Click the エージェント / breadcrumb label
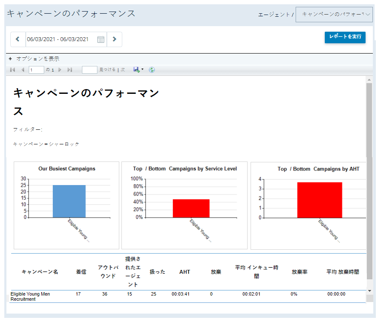This screenshot has height=323, width=381. (276, 15)
